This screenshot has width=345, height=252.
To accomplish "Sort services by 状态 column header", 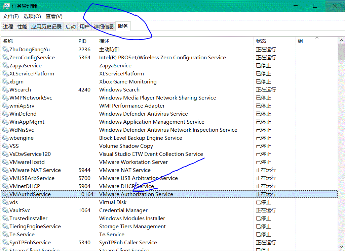I will pyautogui.click(x=275, y=41).
